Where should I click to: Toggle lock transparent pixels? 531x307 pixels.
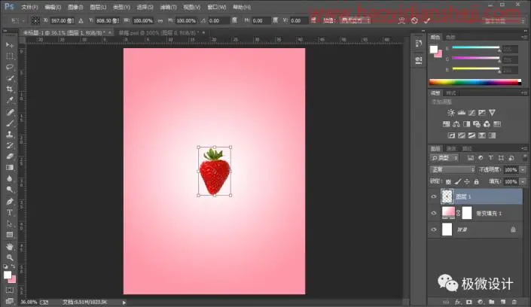[448, 182]
